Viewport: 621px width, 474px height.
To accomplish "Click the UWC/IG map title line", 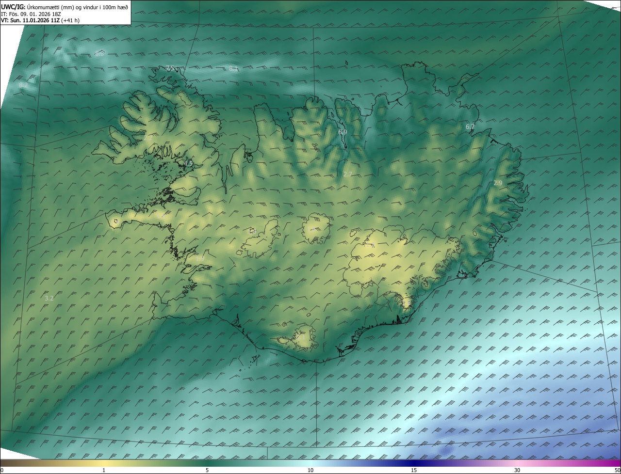I will (65, 6).
